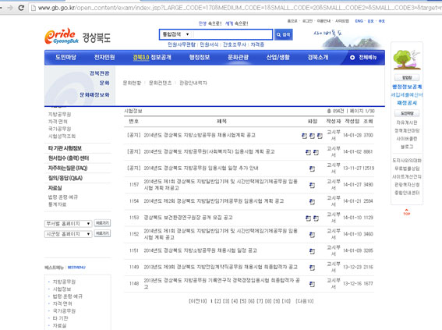
Task: Download file icon in row 1154
Action: coord(312,201)
